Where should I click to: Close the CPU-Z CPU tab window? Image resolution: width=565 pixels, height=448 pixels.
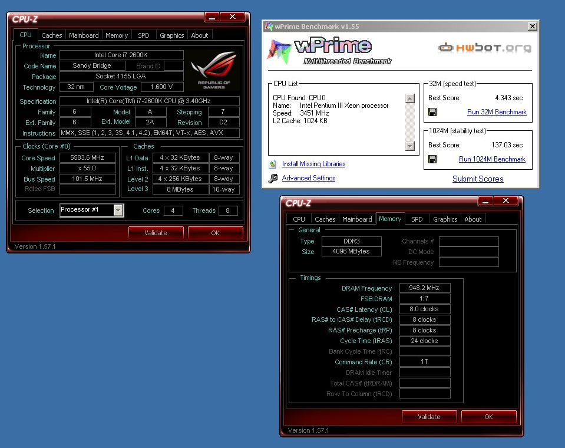click(232, 17)
